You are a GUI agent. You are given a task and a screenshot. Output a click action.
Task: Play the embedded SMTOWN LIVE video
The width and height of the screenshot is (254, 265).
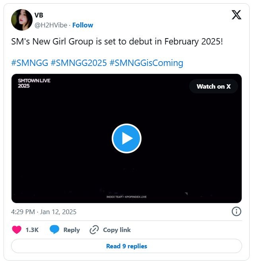pos(126,138)
